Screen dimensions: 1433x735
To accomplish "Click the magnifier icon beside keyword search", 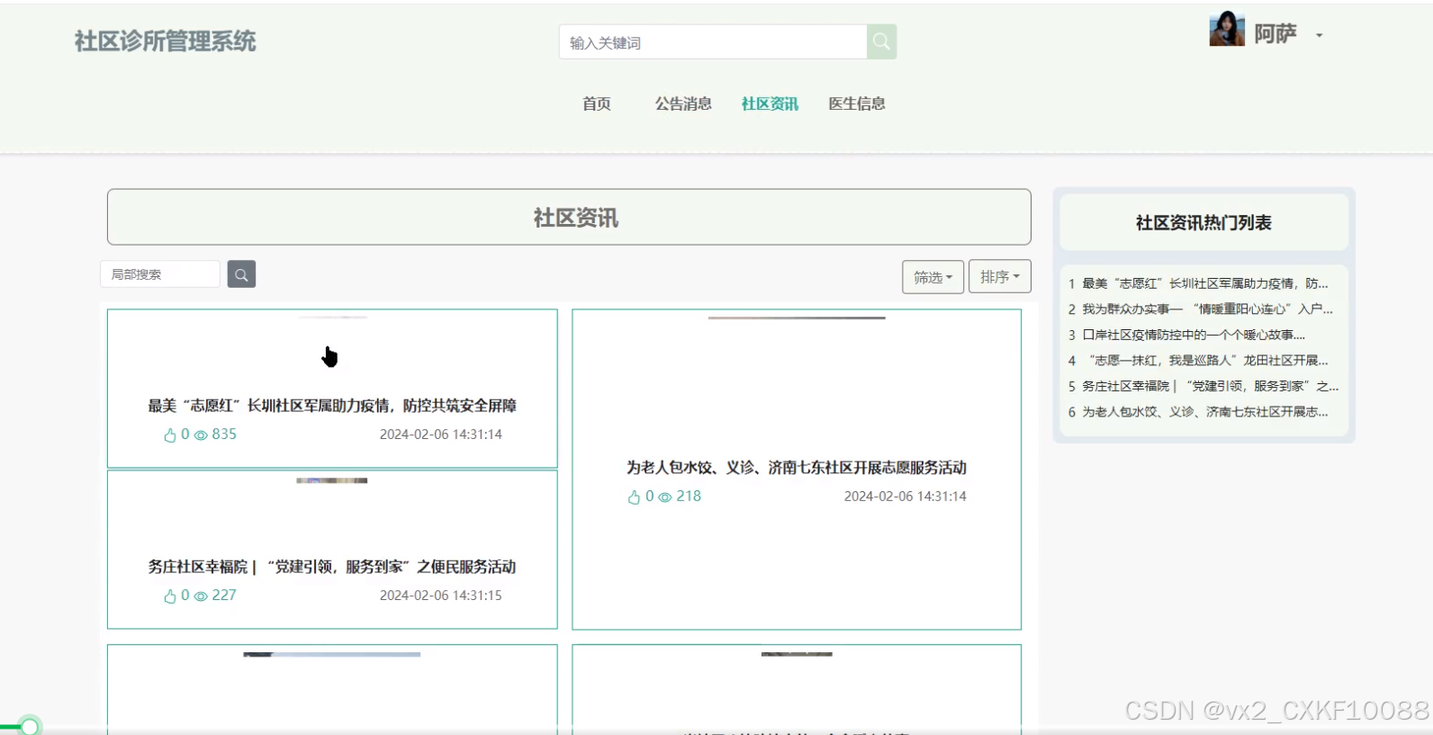I will point(881,41).
